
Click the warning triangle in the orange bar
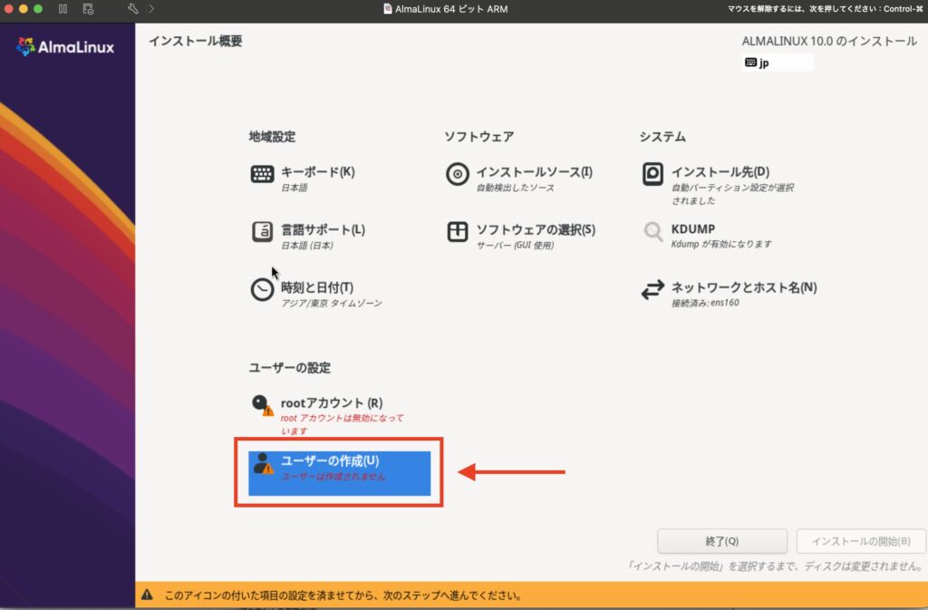coord(147,595)
